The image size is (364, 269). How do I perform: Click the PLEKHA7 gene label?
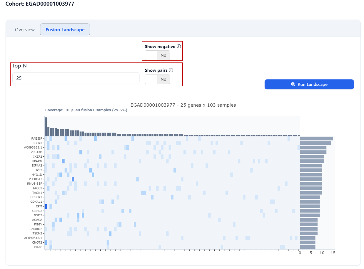[x=36, y=179]
